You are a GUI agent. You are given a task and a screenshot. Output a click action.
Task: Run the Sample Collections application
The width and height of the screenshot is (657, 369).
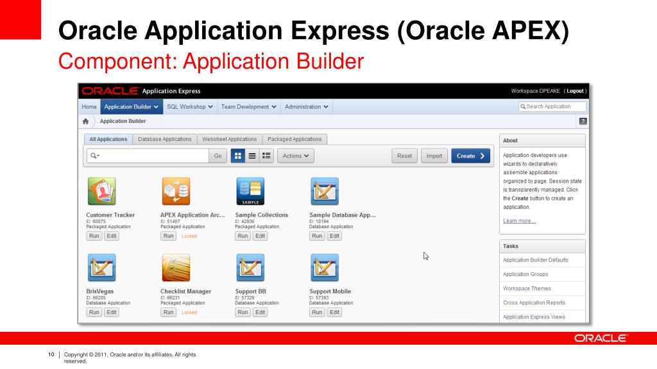point(243,236)
